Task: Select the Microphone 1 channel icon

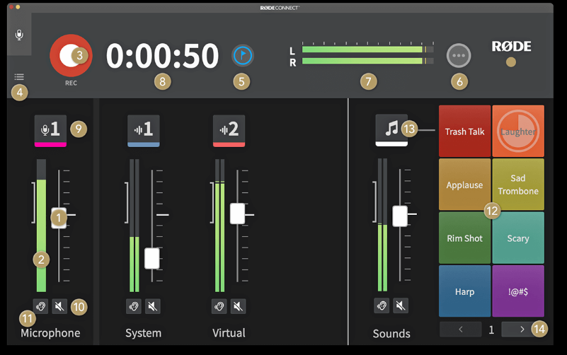Action: coord(50,130)
